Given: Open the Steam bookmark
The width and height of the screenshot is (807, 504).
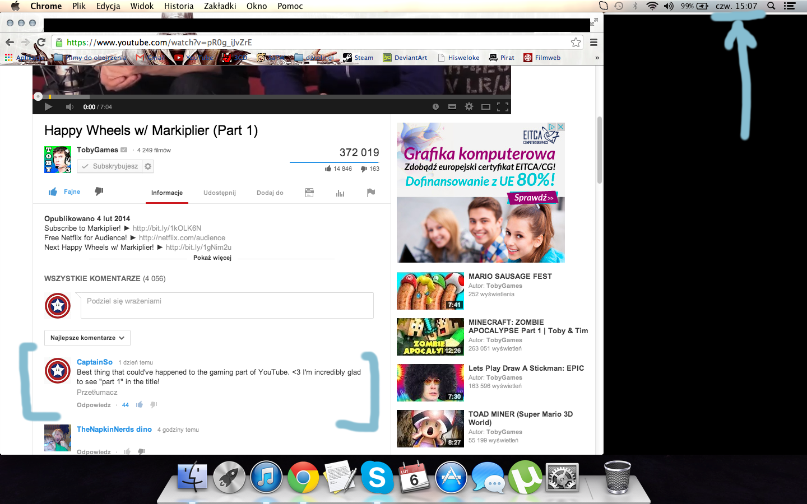Looking at the screenshot, I should click(x=358, y=58).
